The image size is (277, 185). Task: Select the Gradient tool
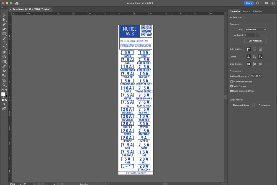point(4,62)
